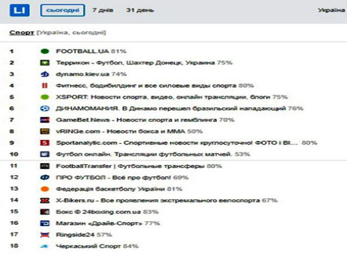Click the Террикон green favicon
This screenshot has width=347, height=254.
pos(44,63)
